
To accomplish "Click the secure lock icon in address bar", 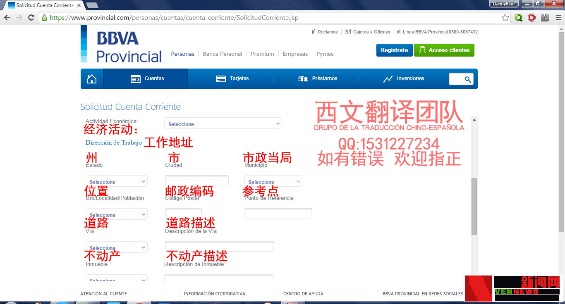I will (x=44, y=18).
